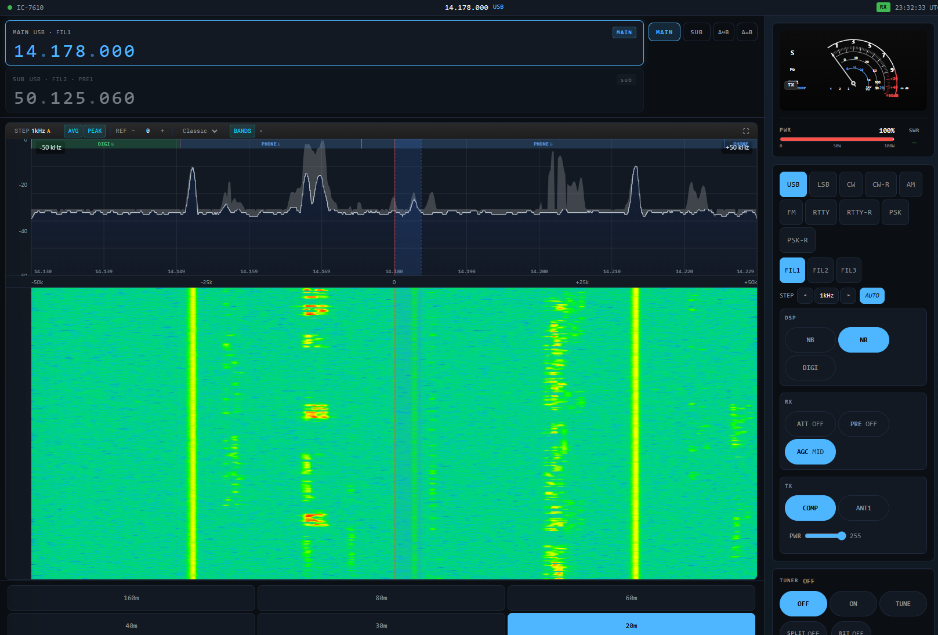Decrease REF level with minus button
Viewport: 938px width, 635px height.
[x=133, y=131]
